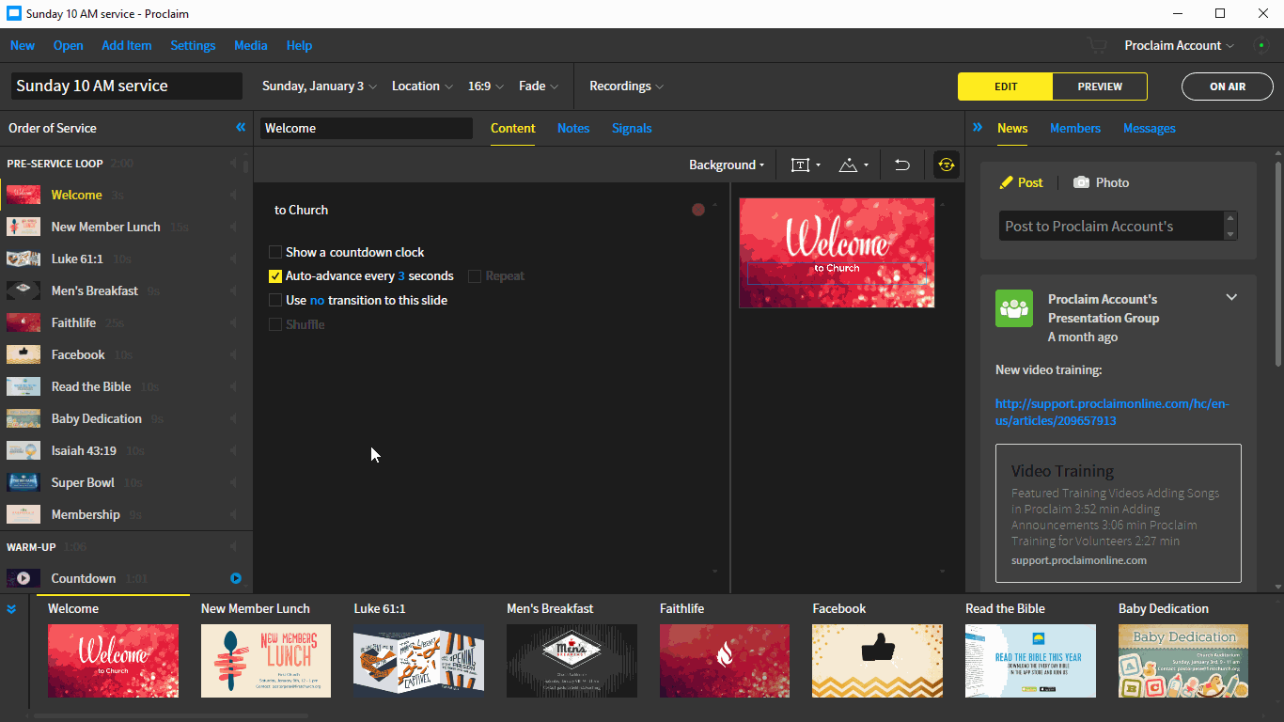The height and width of the screenshot is (722, 1284).
Task: Click the Men's Breakfast thumbnail in sidebar
Action: point(23,290)
